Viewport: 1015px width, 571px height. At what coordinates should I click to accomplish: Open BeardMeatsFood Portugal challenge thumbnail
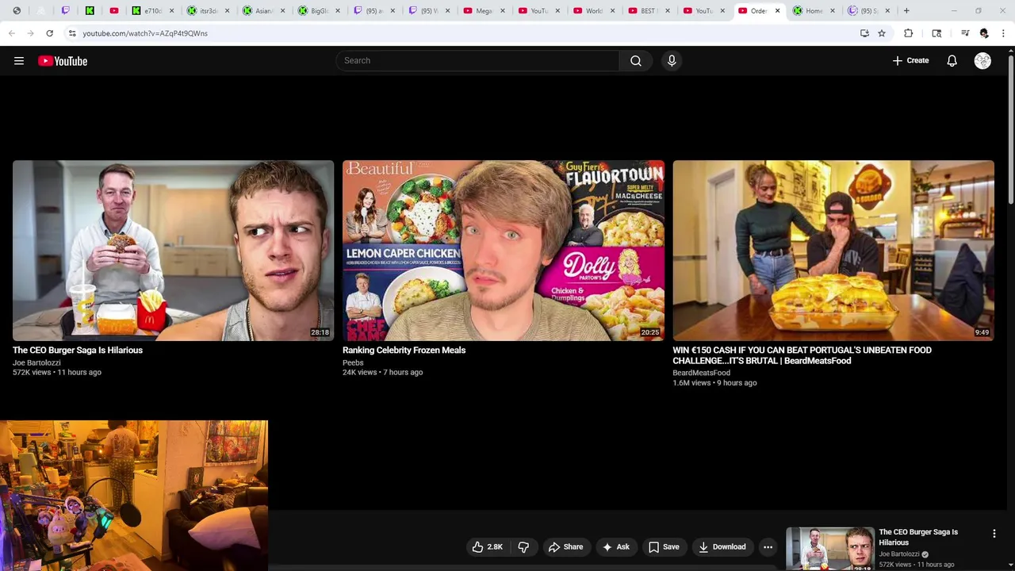pyautogui.click(x=833, y=251)
